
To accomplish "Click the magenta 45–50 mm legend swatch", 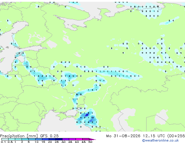I will (x=86, y=139).
